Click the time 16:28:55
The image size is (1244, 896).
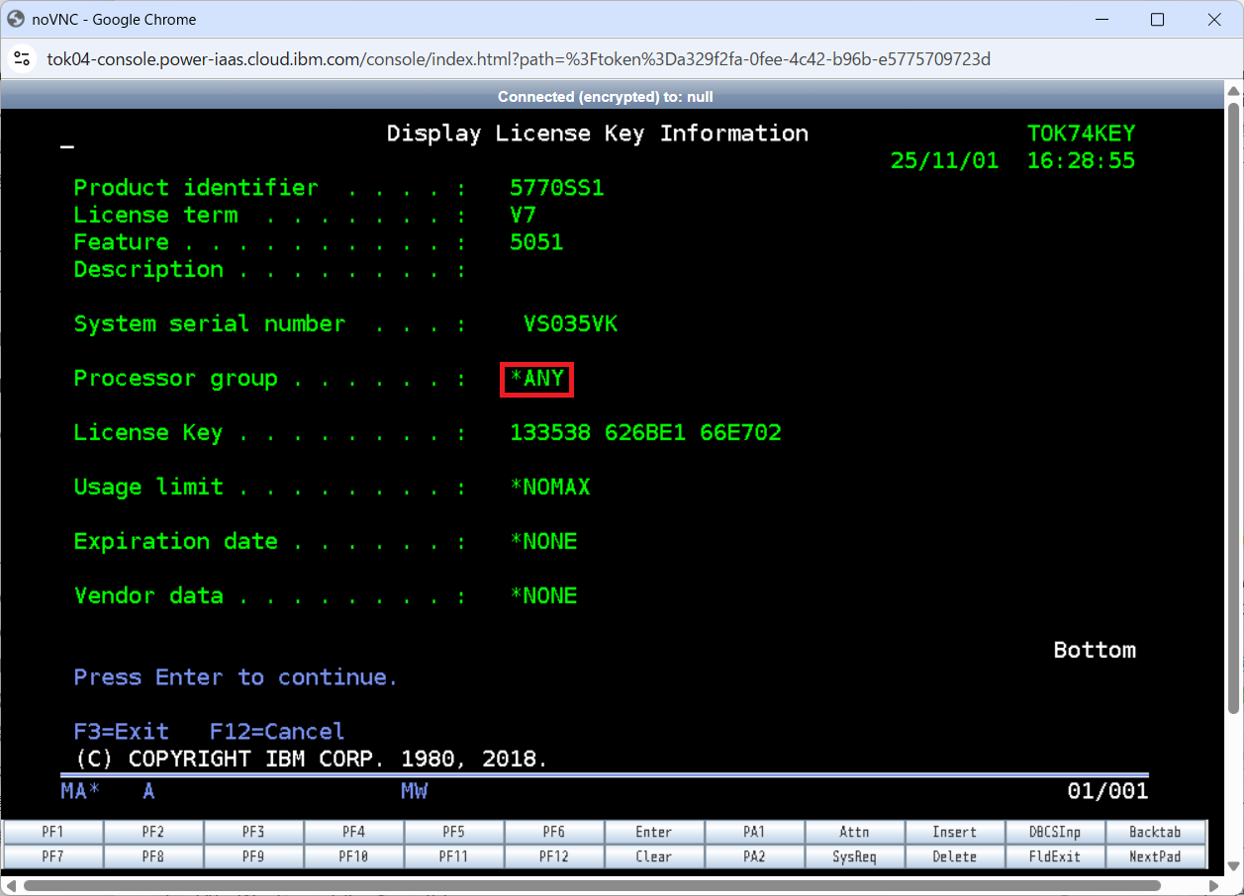coord(1082,160)
